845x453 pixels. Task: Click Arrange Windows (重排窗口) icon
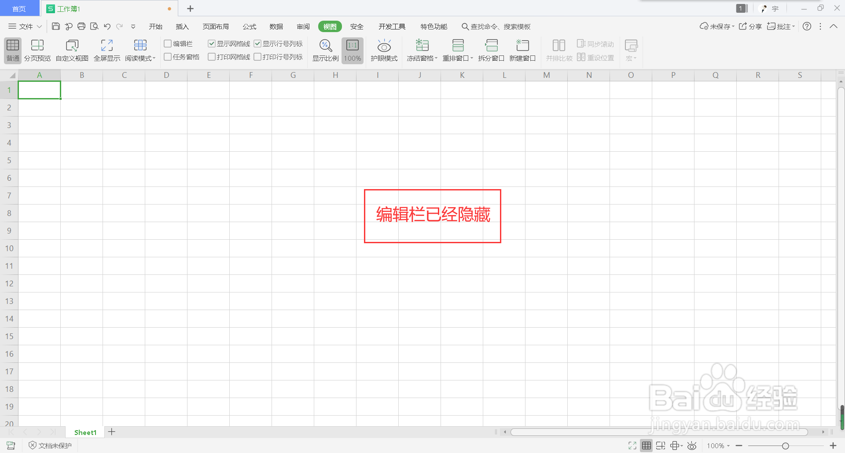[x=458, y=45]
